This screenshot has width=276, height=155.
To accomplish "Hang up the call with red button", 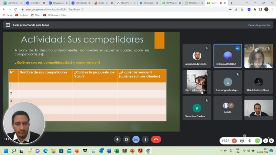I will (156, 139).
